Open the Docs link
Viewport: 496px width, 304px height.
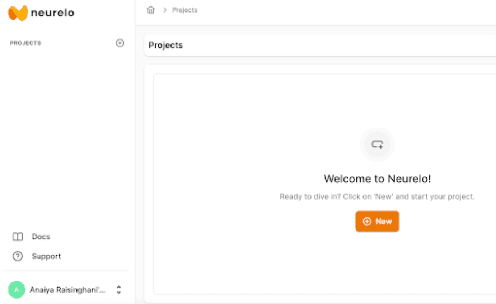tap(41, 237)
